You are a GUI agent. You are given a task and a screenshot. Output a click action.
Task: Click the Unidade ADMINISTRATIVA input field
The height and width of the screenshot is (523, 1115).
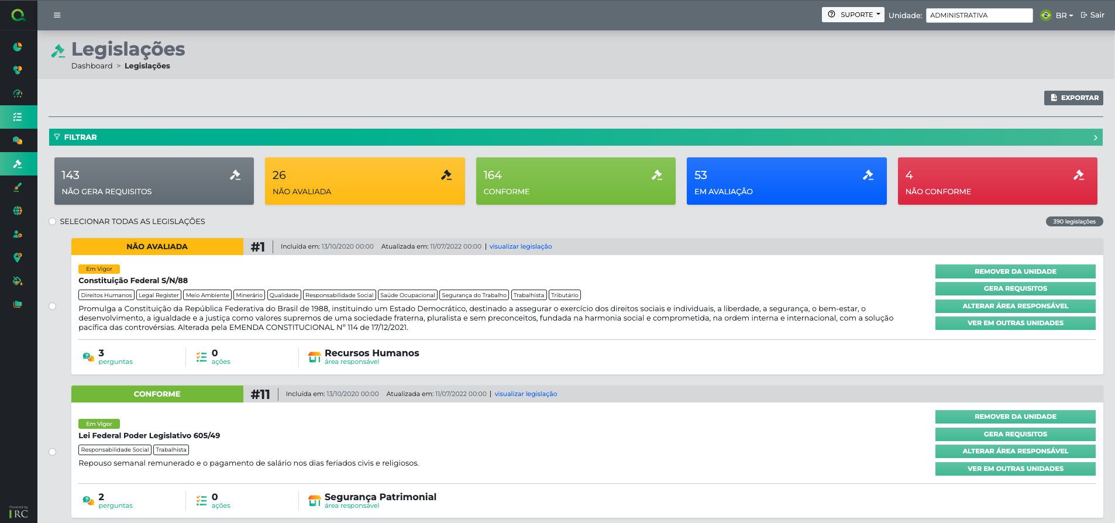point(979,15)
